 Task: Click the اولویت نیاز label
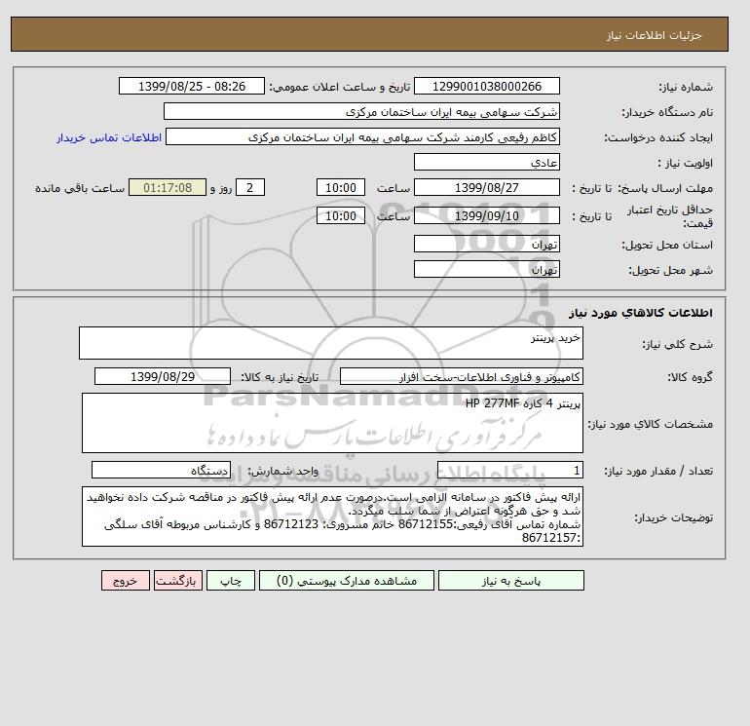pyautogui.click(x=686, y=163)
